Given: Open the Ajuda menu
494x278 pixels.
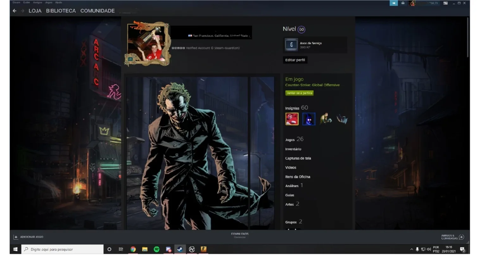Looking at the screenshot, I should [59, 3].
